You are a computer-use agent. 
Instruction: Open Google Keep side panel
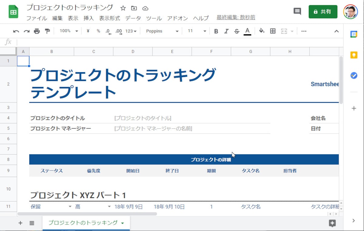tap(354, 55)
